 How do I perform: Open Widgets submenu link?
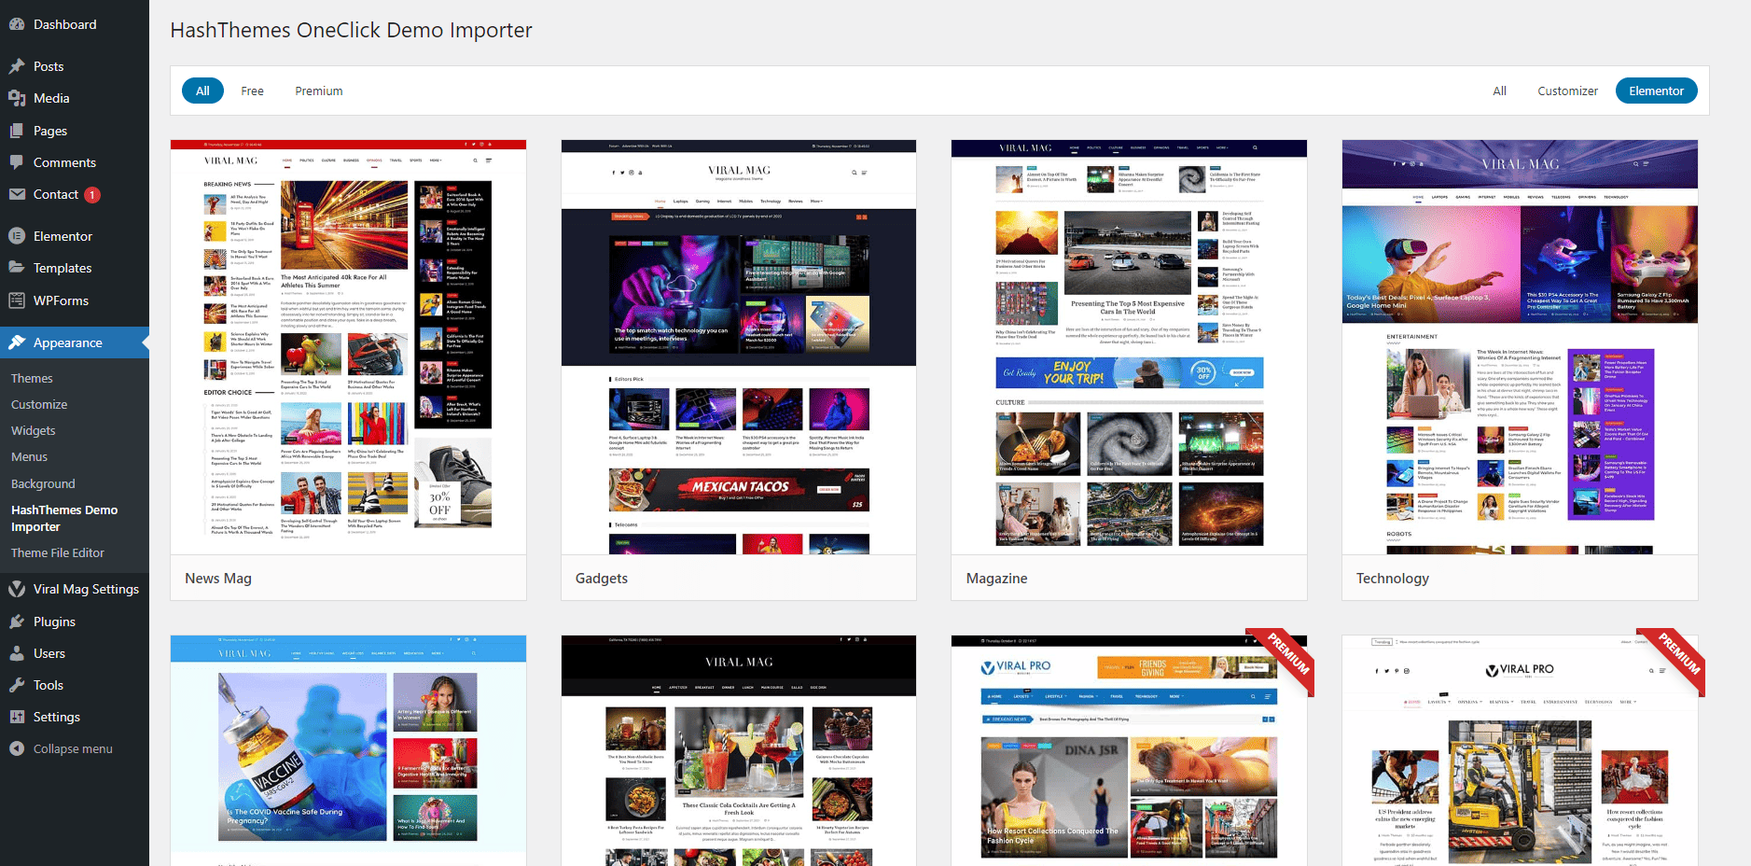(x=34, y=430)
